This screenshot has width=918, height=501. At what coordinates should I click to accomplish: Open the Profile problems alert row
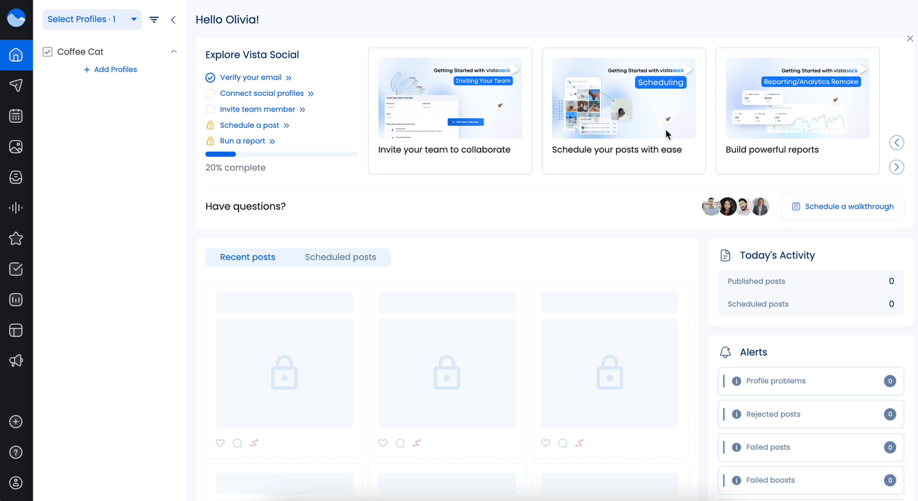pyautogui.click(x=811, y=381)
